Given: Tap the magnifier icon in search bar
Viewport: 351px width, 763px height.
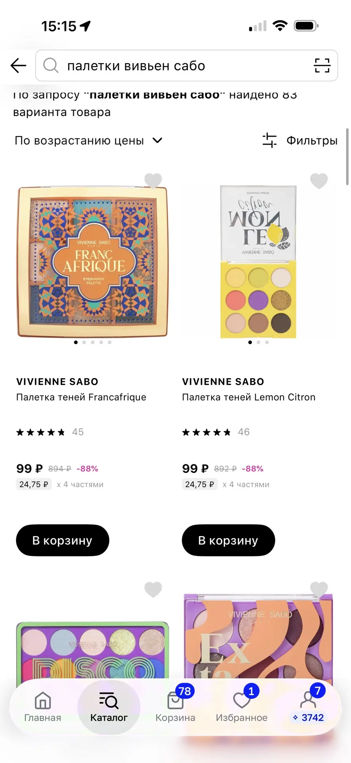Looking at the screenshot, I should coord(51,65).
